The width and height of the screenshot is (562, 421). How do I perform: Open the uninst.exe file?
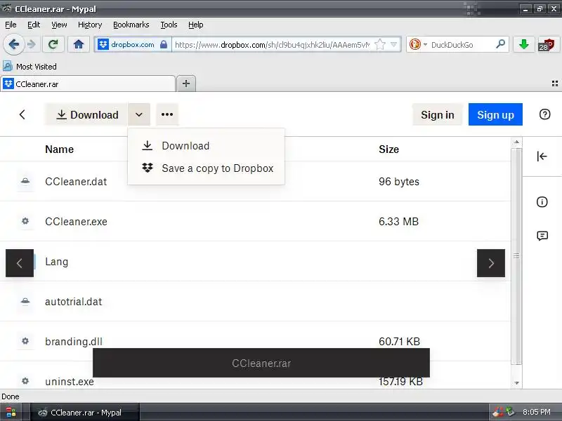tap(70, 382)
